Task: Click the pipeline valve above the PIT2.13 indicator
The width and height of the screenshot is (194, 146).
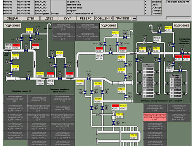Action: click(88, 78)
